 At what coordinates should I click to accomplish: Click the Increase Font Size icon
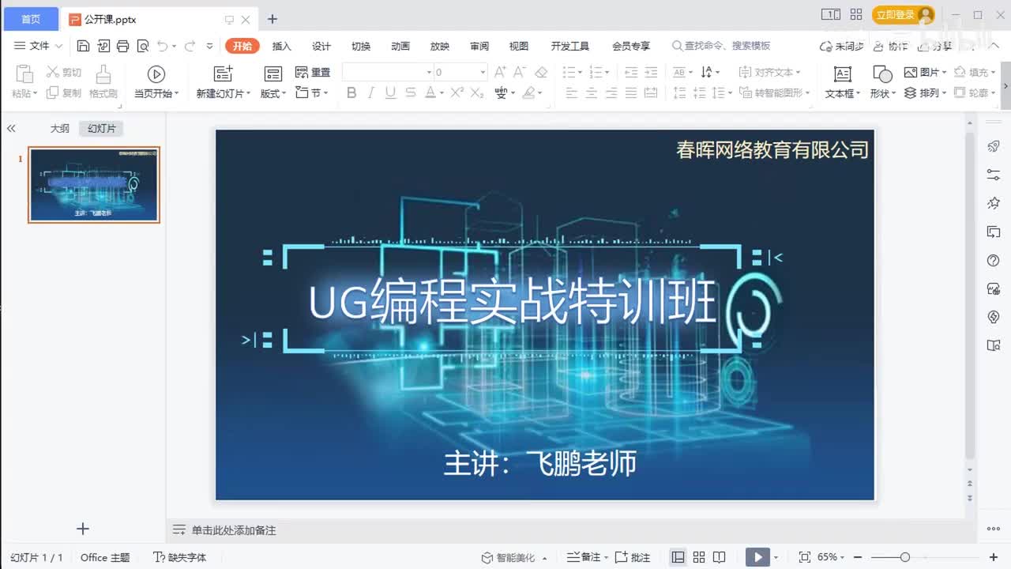tap(500, 72)
